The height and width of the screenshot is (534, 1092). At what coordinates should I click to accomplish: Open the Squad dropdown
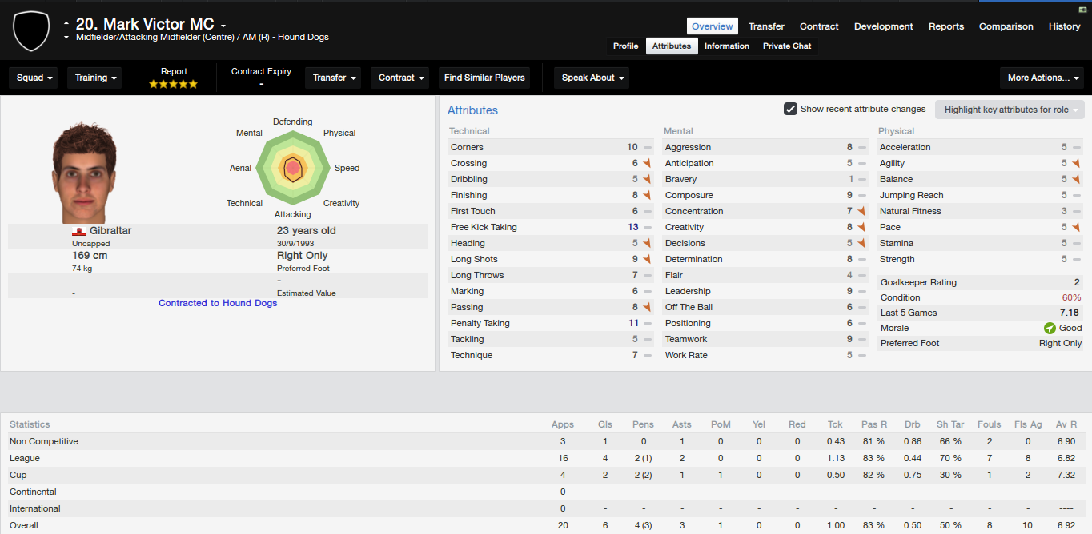34,78
